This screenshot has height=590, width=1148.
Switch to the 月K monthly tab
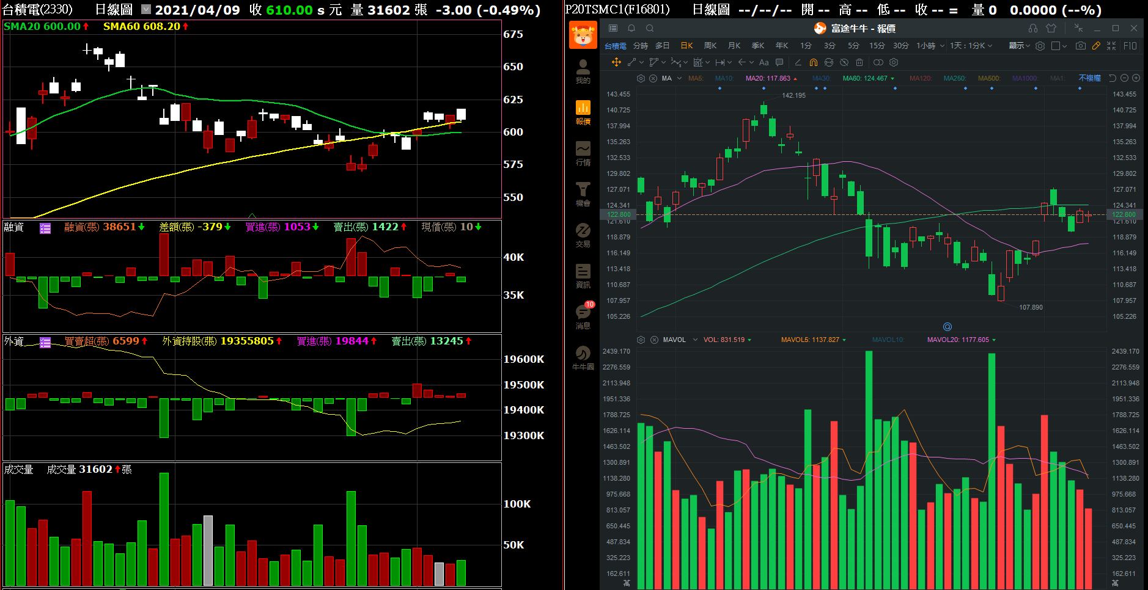click(734, 46)
